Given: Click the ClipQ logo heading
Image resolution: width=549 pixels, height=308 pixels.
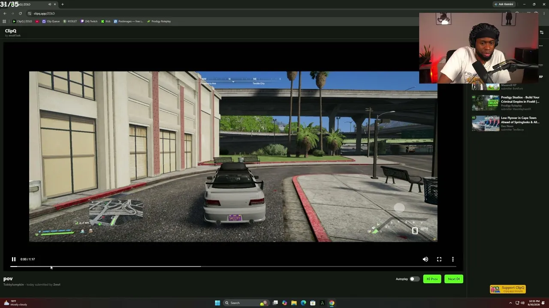Looking at the screenshot, I should pos(11,31).
